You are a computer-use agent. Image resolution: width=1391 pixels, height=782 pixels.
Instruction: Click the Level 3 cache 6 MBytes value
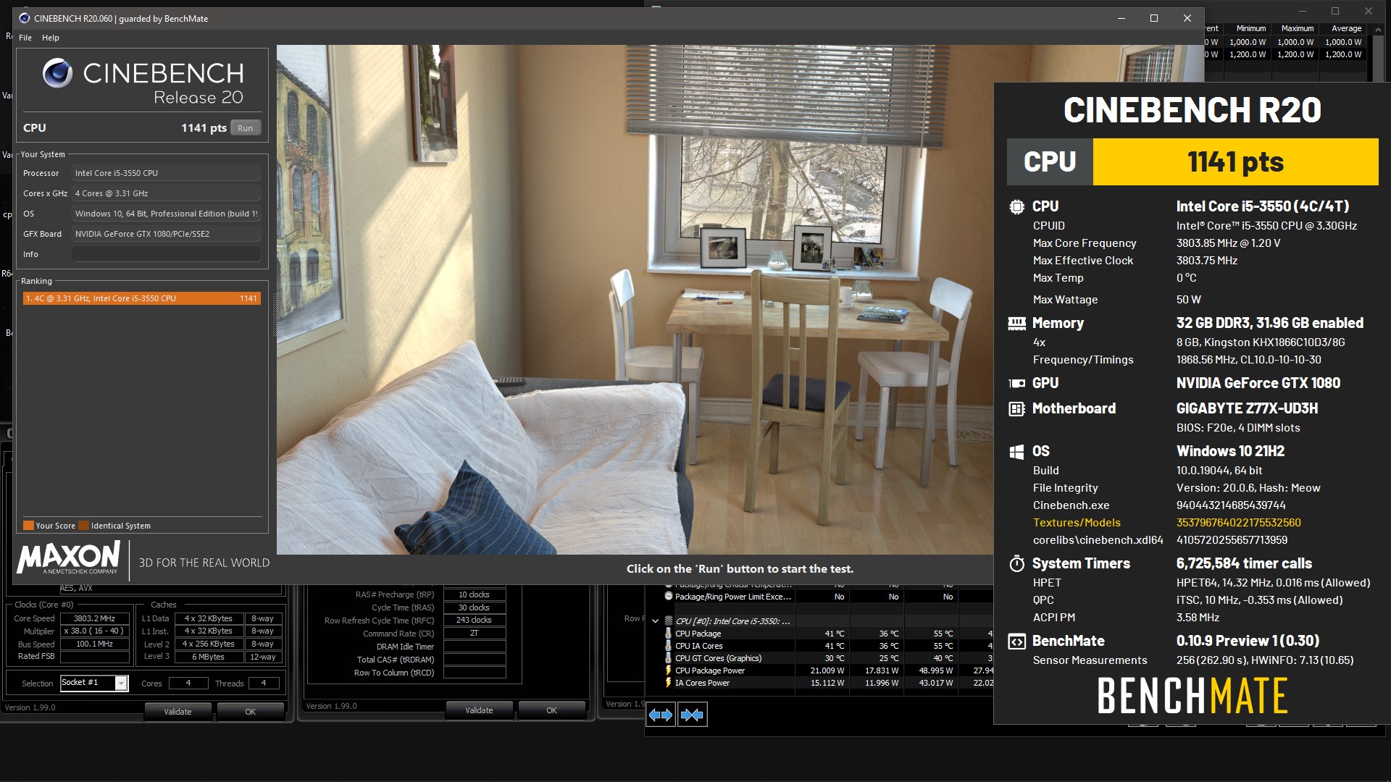[208, 657]
